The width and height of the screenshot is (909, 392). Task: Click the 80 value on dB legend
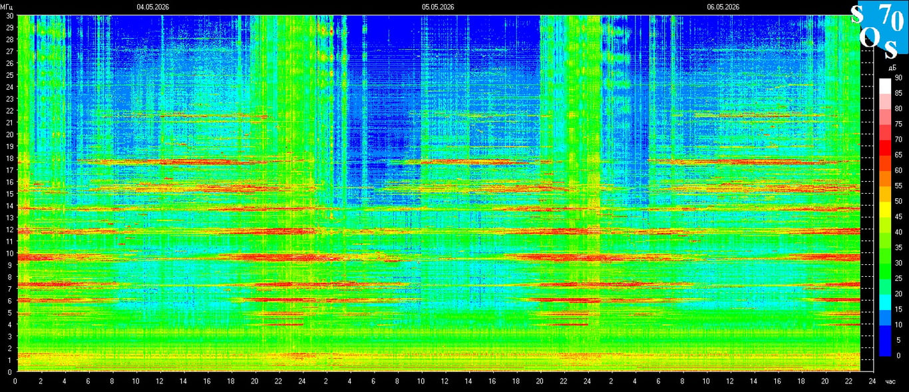[x=898, y=108]
